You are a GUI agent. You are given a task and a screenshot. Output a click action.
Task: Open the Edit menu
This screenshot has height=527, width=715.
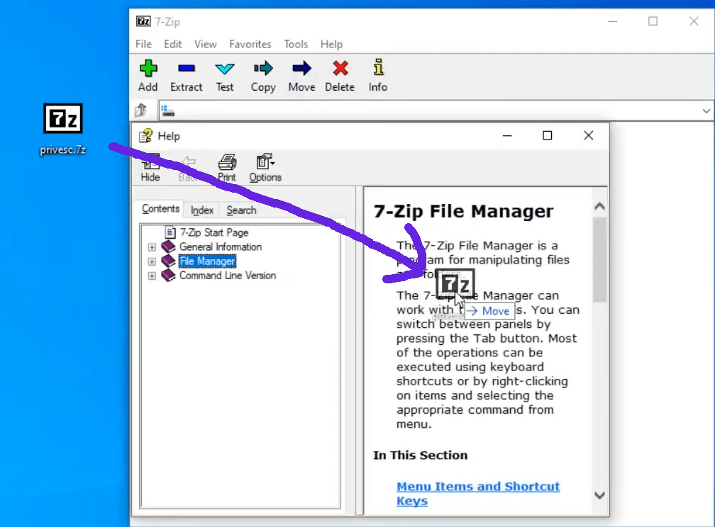click(173, 44)
